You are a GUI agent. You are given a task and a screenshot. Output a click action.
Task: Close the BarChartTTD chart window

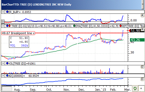(143, 4)
